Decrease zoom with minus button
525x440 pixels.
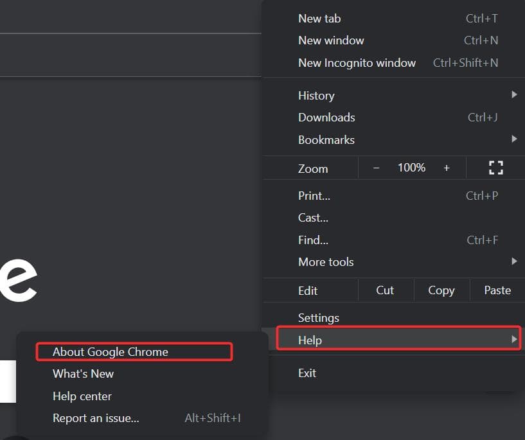(376, 168)
